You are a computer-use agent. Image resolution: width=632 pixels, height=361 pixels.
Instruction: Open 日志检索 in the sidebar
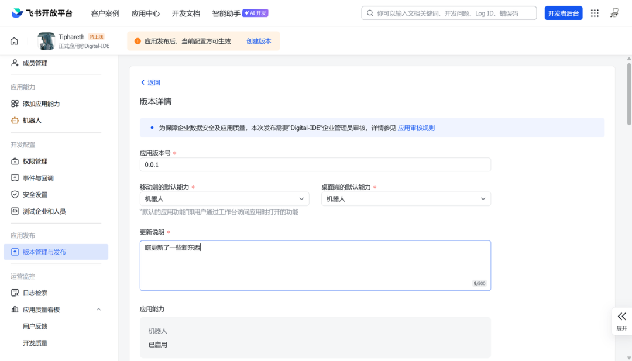(35, 293)
